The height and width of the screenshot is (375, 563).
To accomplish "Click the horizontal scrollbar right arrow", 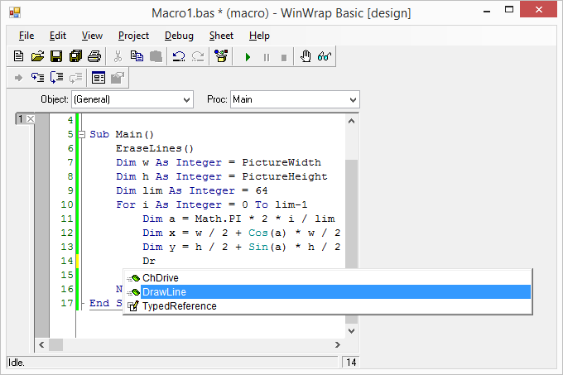I will click(x=338, y=345).
